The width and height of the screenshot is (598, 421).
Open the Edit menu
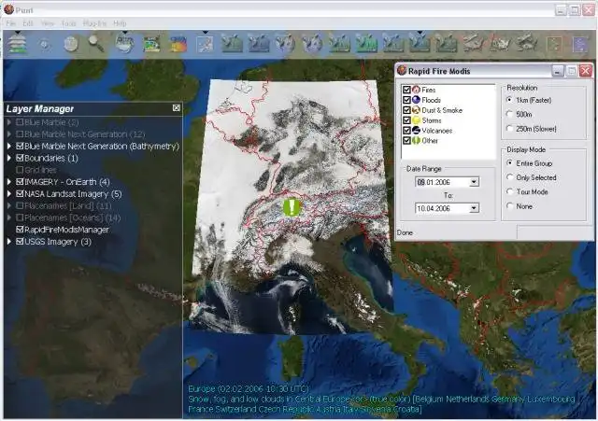tap(28, 23)
